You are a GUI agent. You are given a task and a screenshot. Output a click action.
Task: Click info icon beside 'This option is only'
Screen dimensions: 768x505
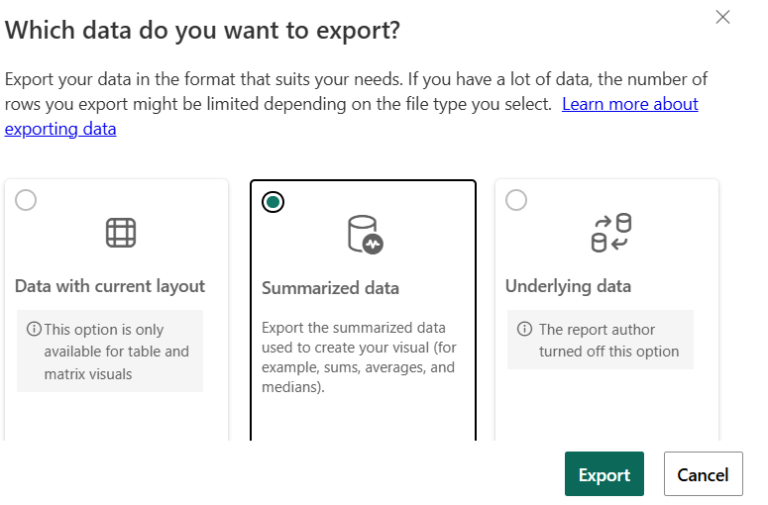tap(34, 329)
